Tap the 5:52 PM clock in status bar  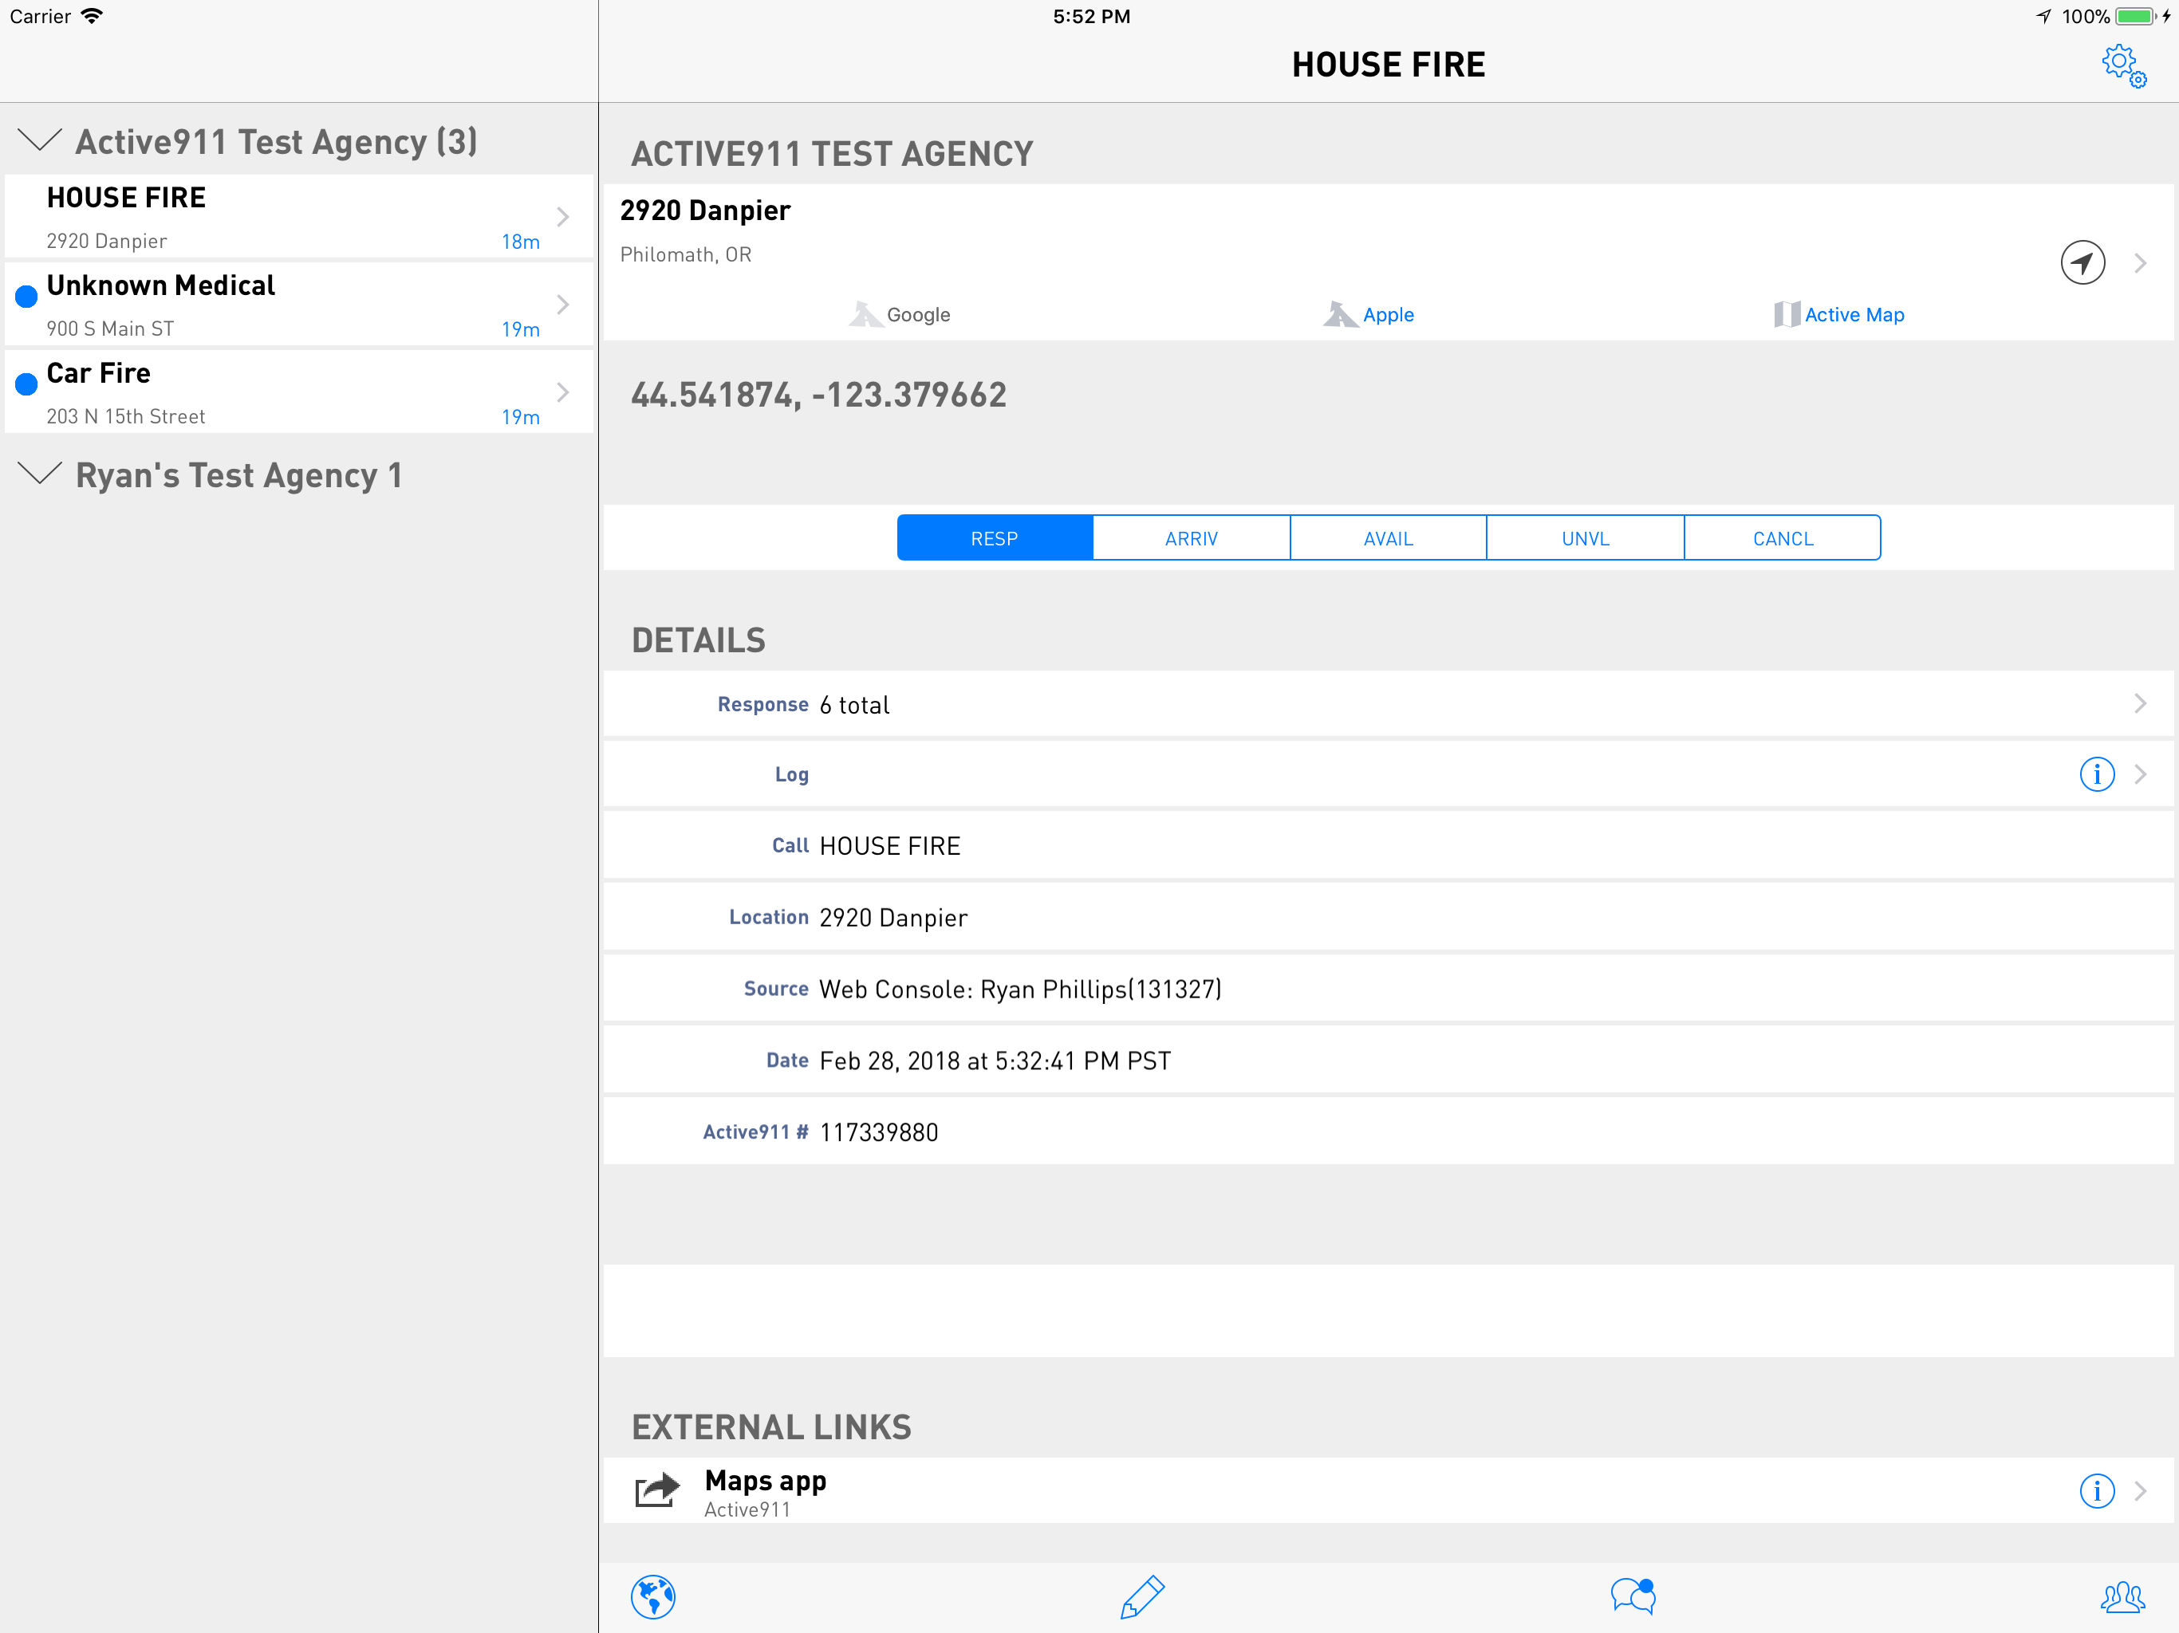click(1091, 16)
